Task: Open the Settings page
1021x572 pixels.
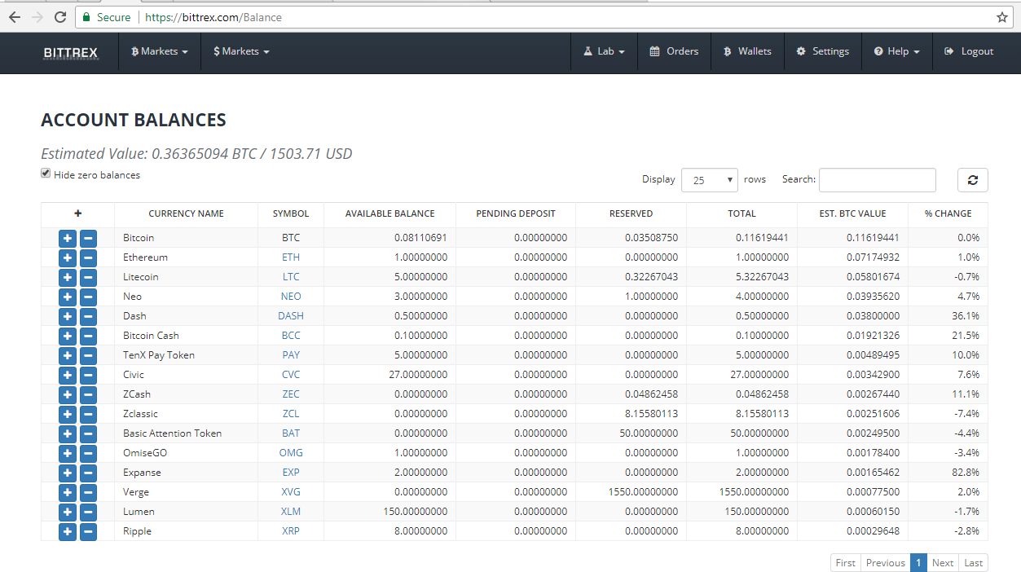Action: 823,51
